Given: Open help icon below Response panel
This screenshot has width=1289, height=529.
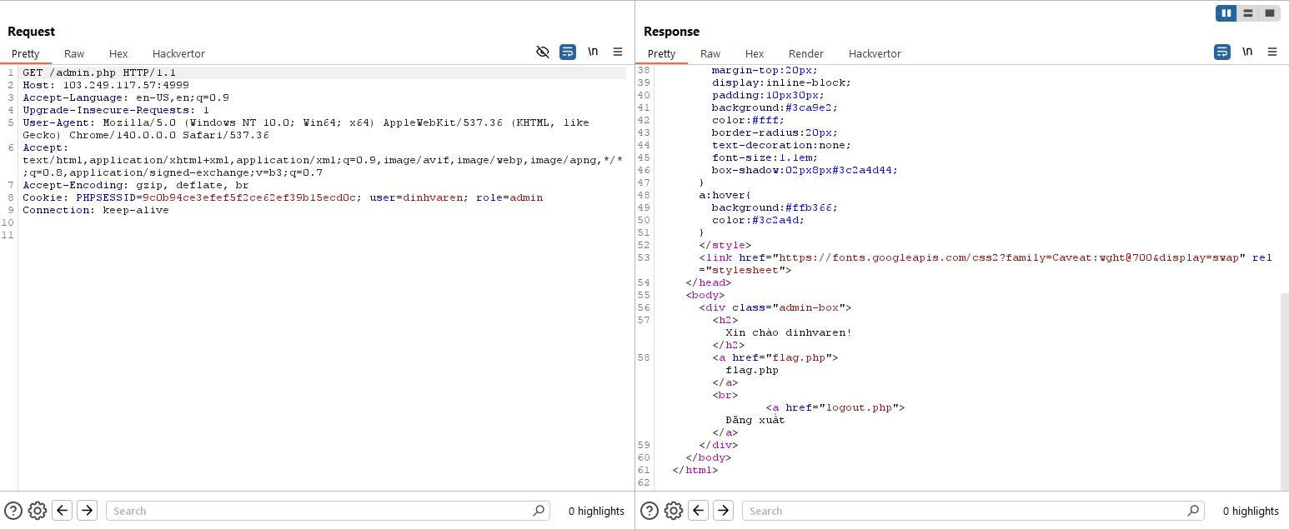Looking at the screenshot, I should coord(650,511).
